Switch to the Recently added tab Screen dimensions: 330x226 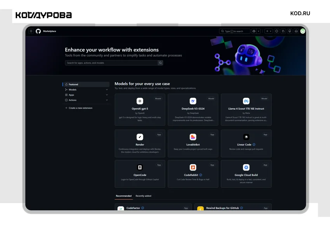[143, 196]
